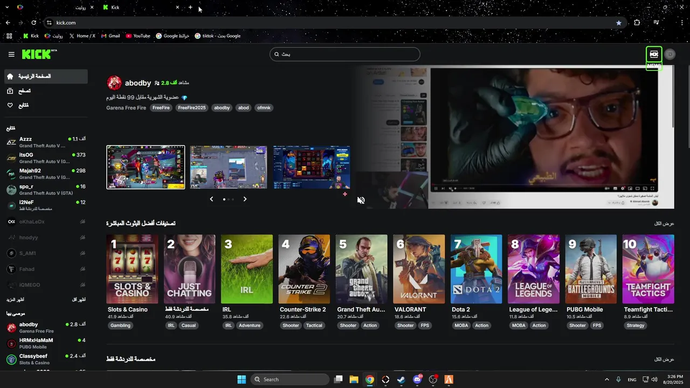Open Task View on taskbar

click(338, 379)
